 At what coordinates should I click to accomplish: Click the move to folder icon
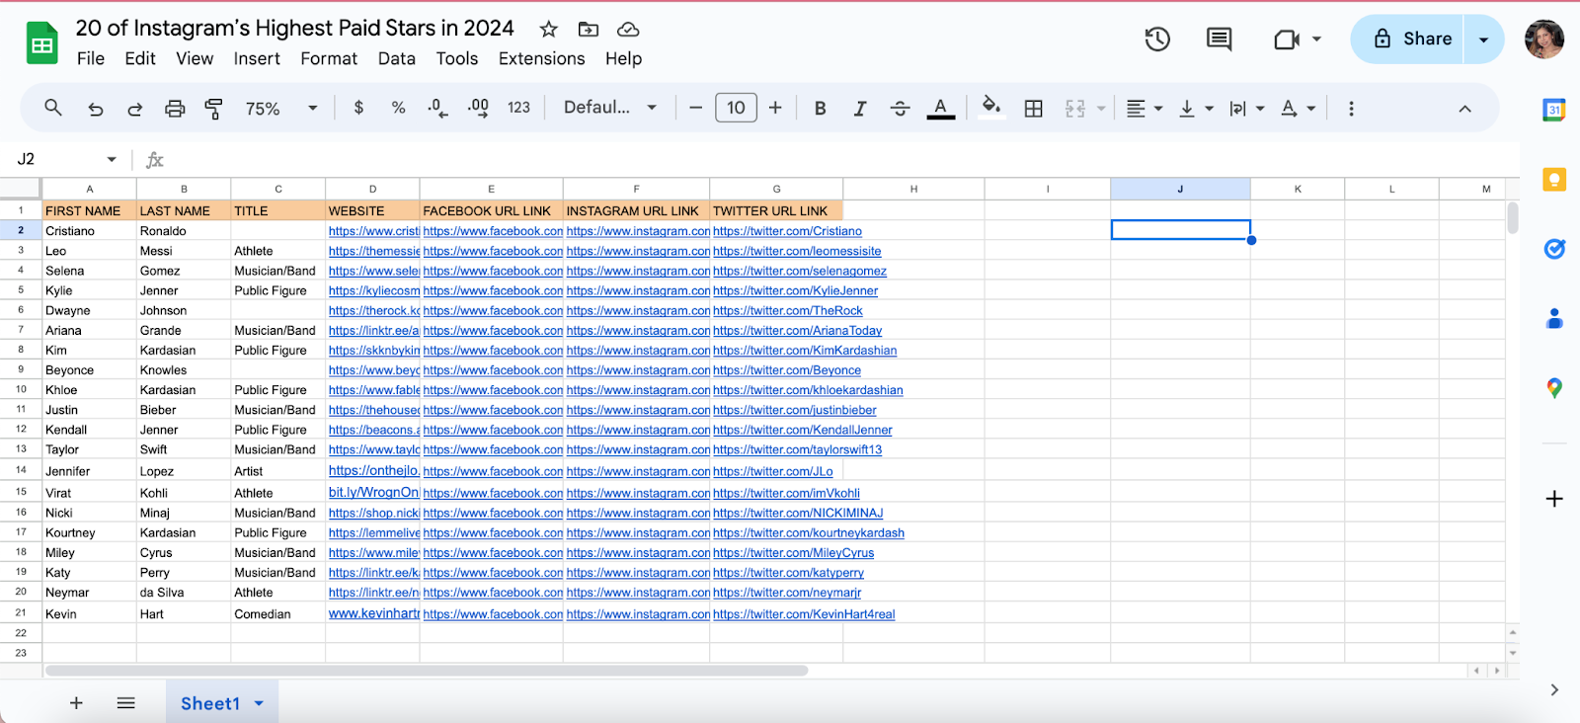pos(589,29)
